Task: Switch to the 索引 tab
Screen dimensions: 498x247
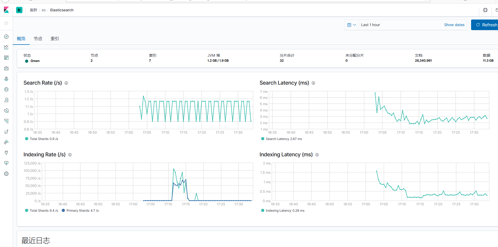Action: point(55,39)
